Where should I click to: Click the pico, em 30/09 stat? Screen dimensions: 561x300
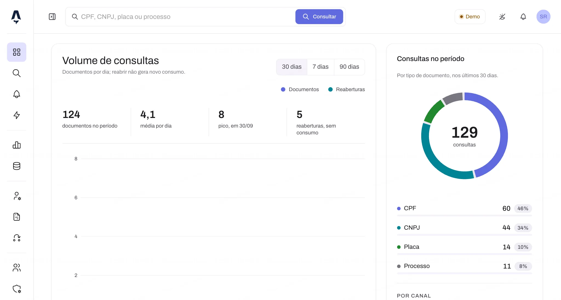236,119
